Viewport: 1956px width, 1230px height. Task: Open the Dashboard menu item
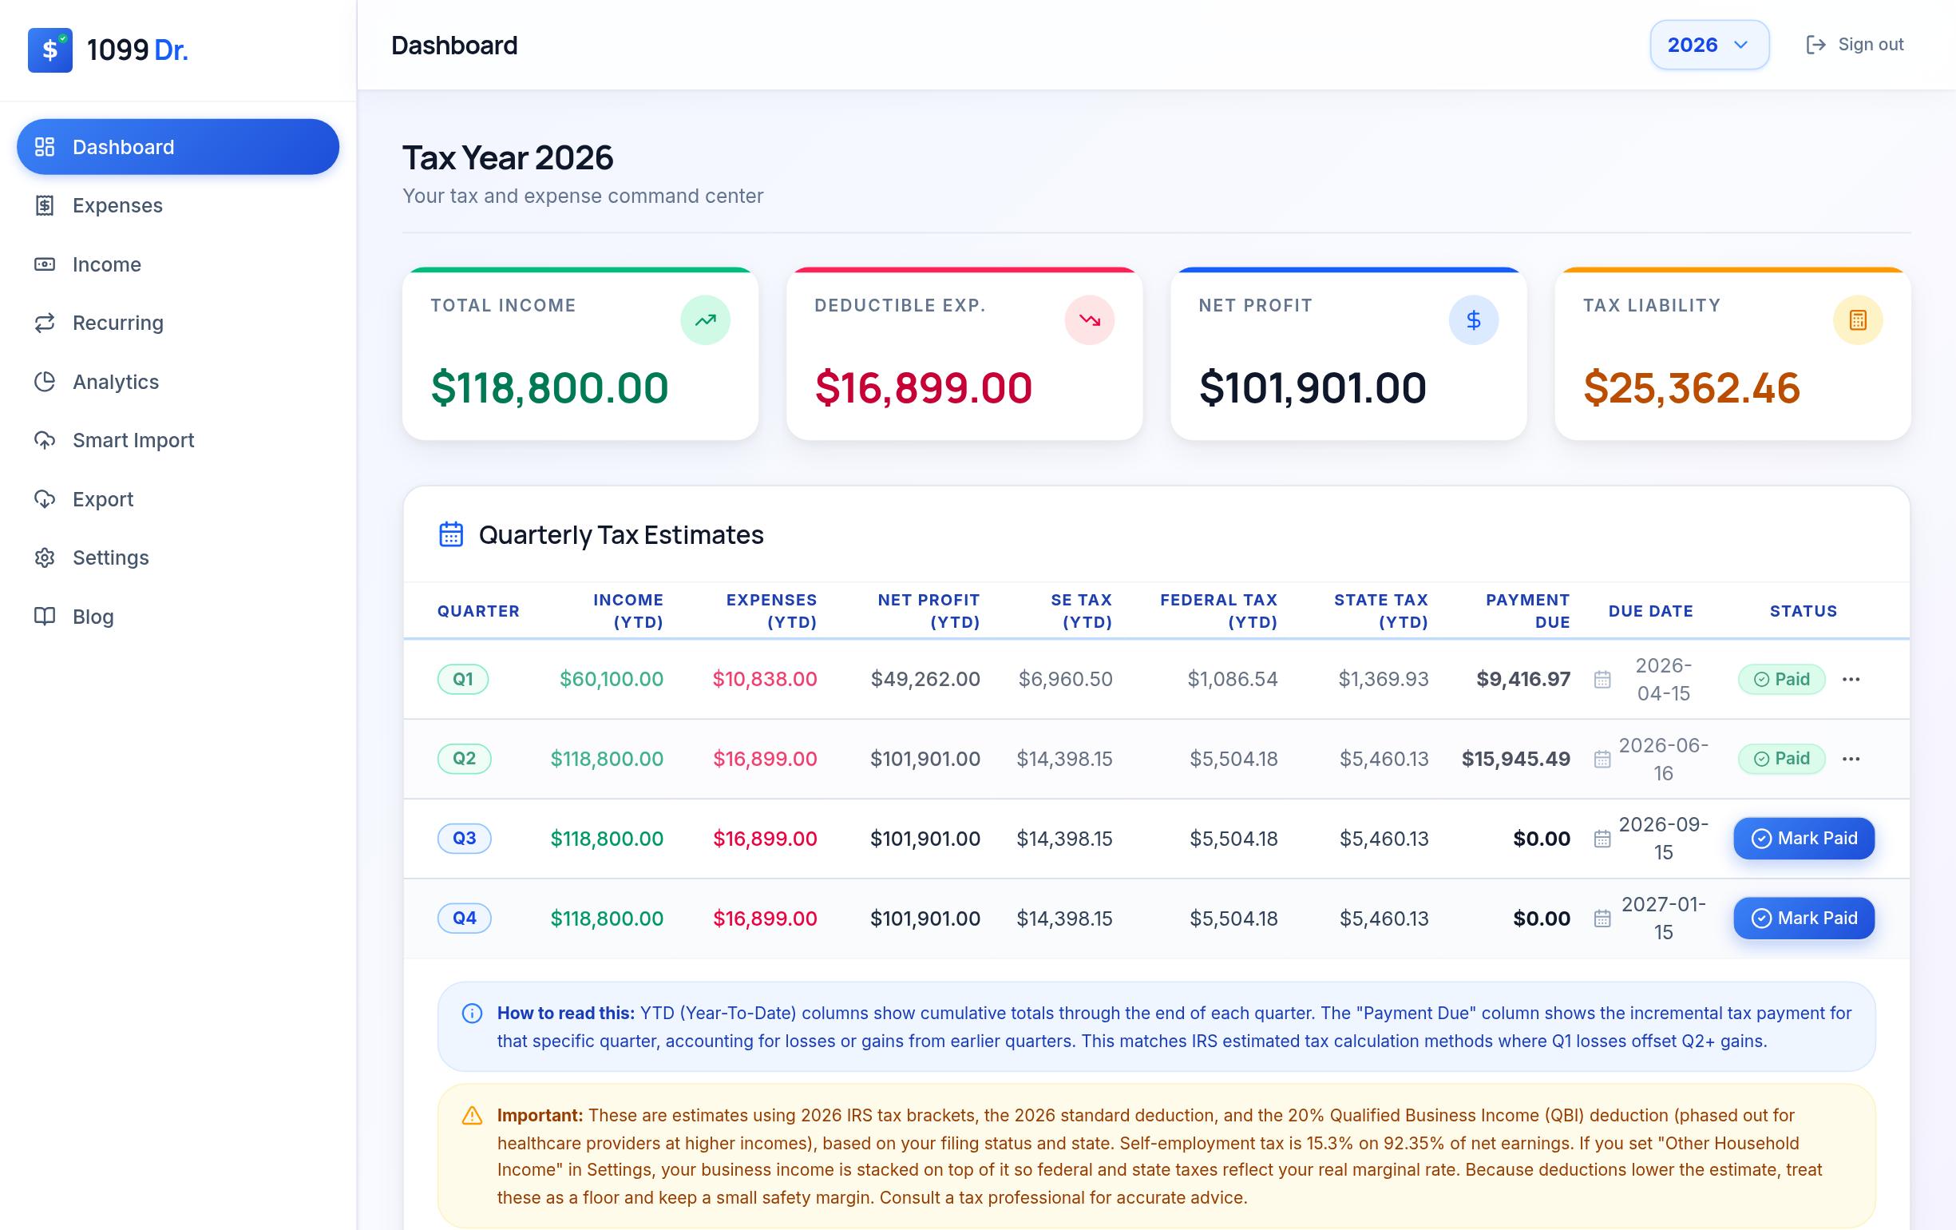[x=178, y=147]
